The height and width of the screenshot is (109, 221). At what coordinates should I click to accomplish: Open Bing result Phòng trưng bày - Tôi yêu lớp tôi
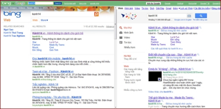[57, 97]
